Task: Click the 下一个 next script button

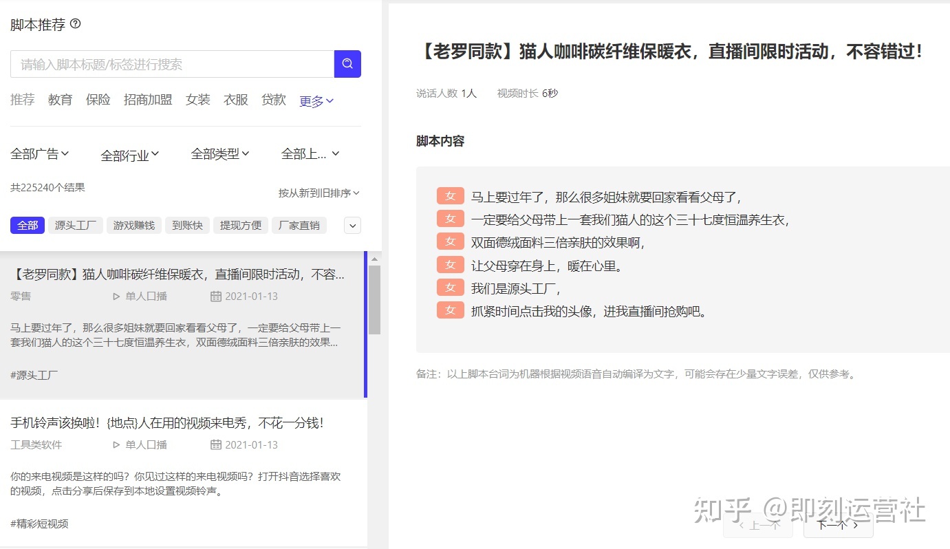Action: click(x=837, y=525)
